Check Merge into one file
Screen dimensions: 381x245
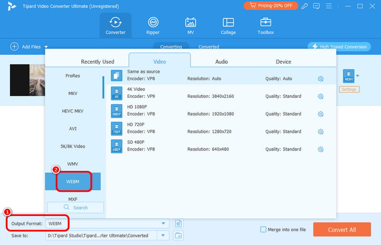[263, 229]
